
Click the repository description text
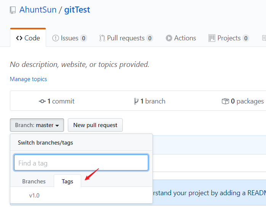[x=80, y=64]
